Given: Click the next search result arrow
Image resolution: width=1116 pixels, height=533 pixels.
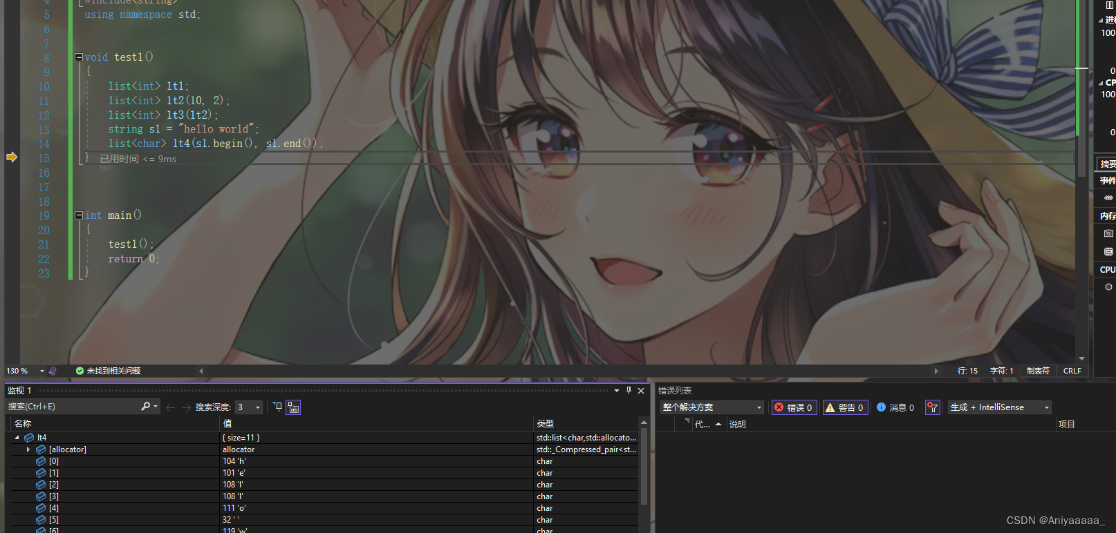Looking at the screenshot, I should coord(186,407).
